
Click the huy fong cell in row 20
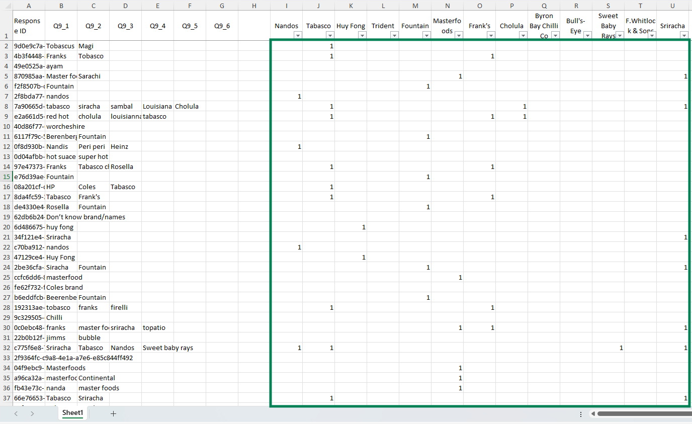point(61,227)
